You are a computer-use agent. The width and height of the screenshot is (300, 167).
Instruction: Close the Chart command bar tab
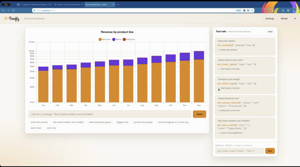click(113, 4)
